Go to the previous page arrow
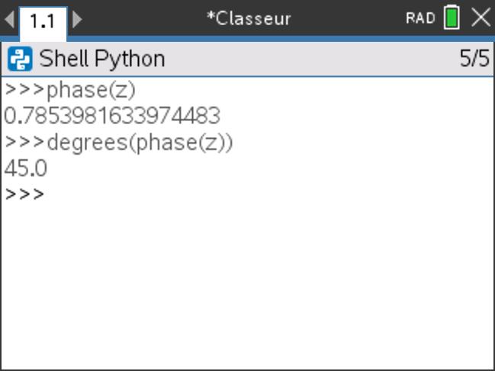 click(x=9, y=18)
